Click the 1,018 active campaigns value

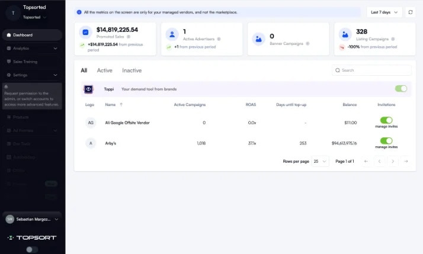201,143
